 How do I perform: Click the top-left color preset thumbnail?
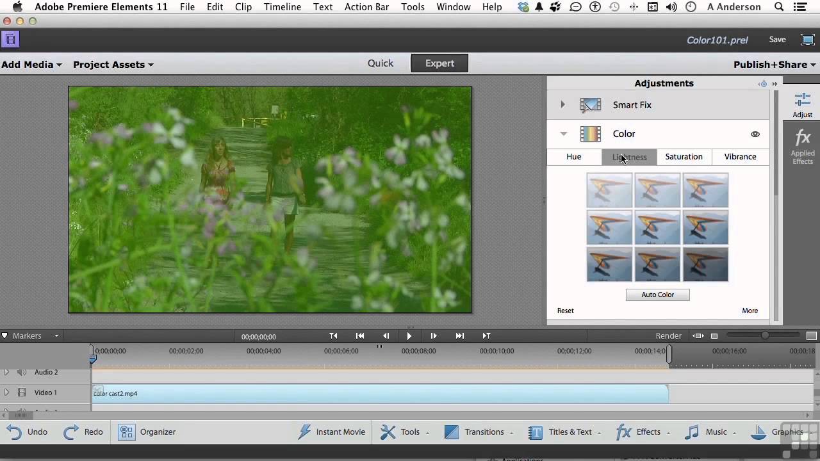609,190
